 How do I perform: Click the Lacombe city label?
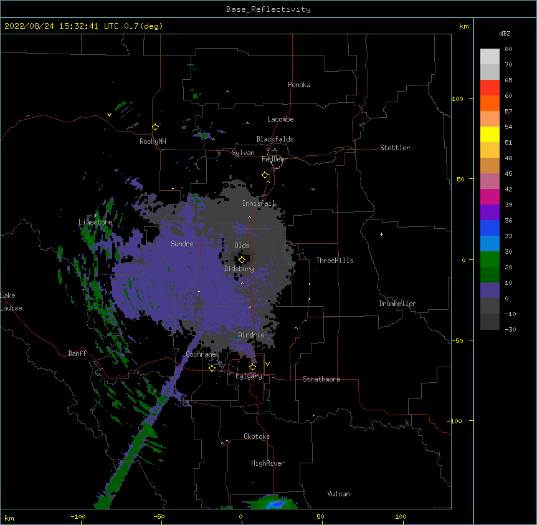pos(280,119)
